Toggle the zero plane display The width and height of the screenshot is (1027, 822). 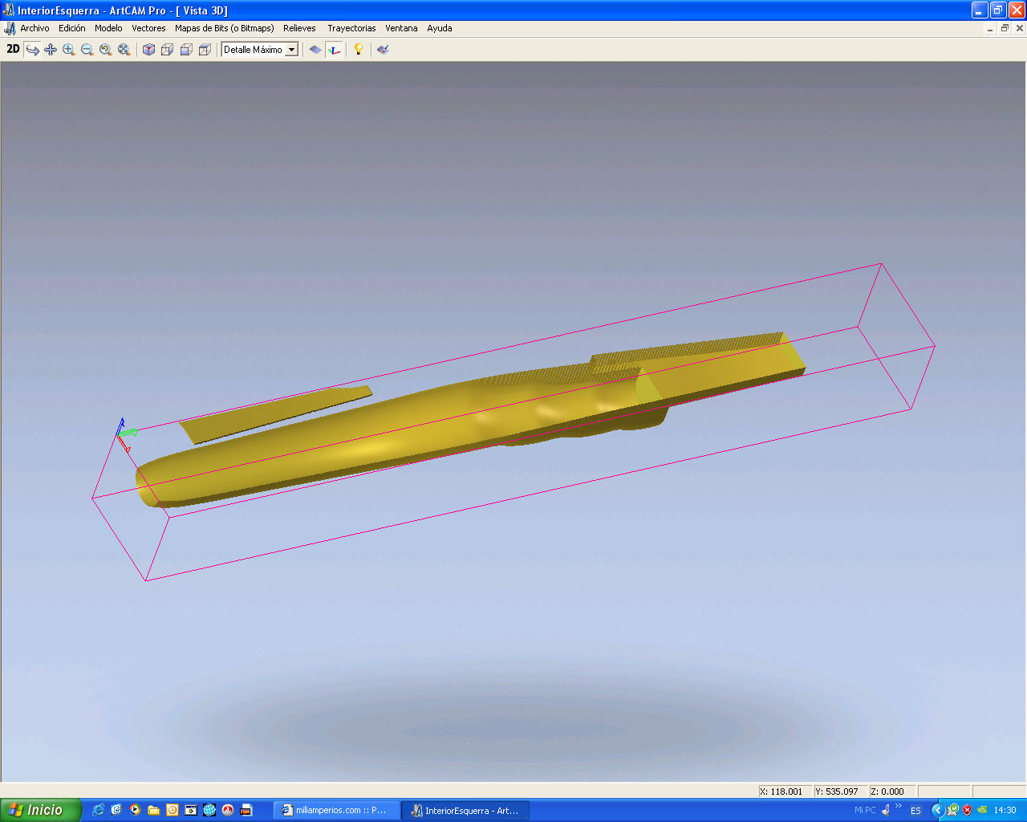[315, 50]
